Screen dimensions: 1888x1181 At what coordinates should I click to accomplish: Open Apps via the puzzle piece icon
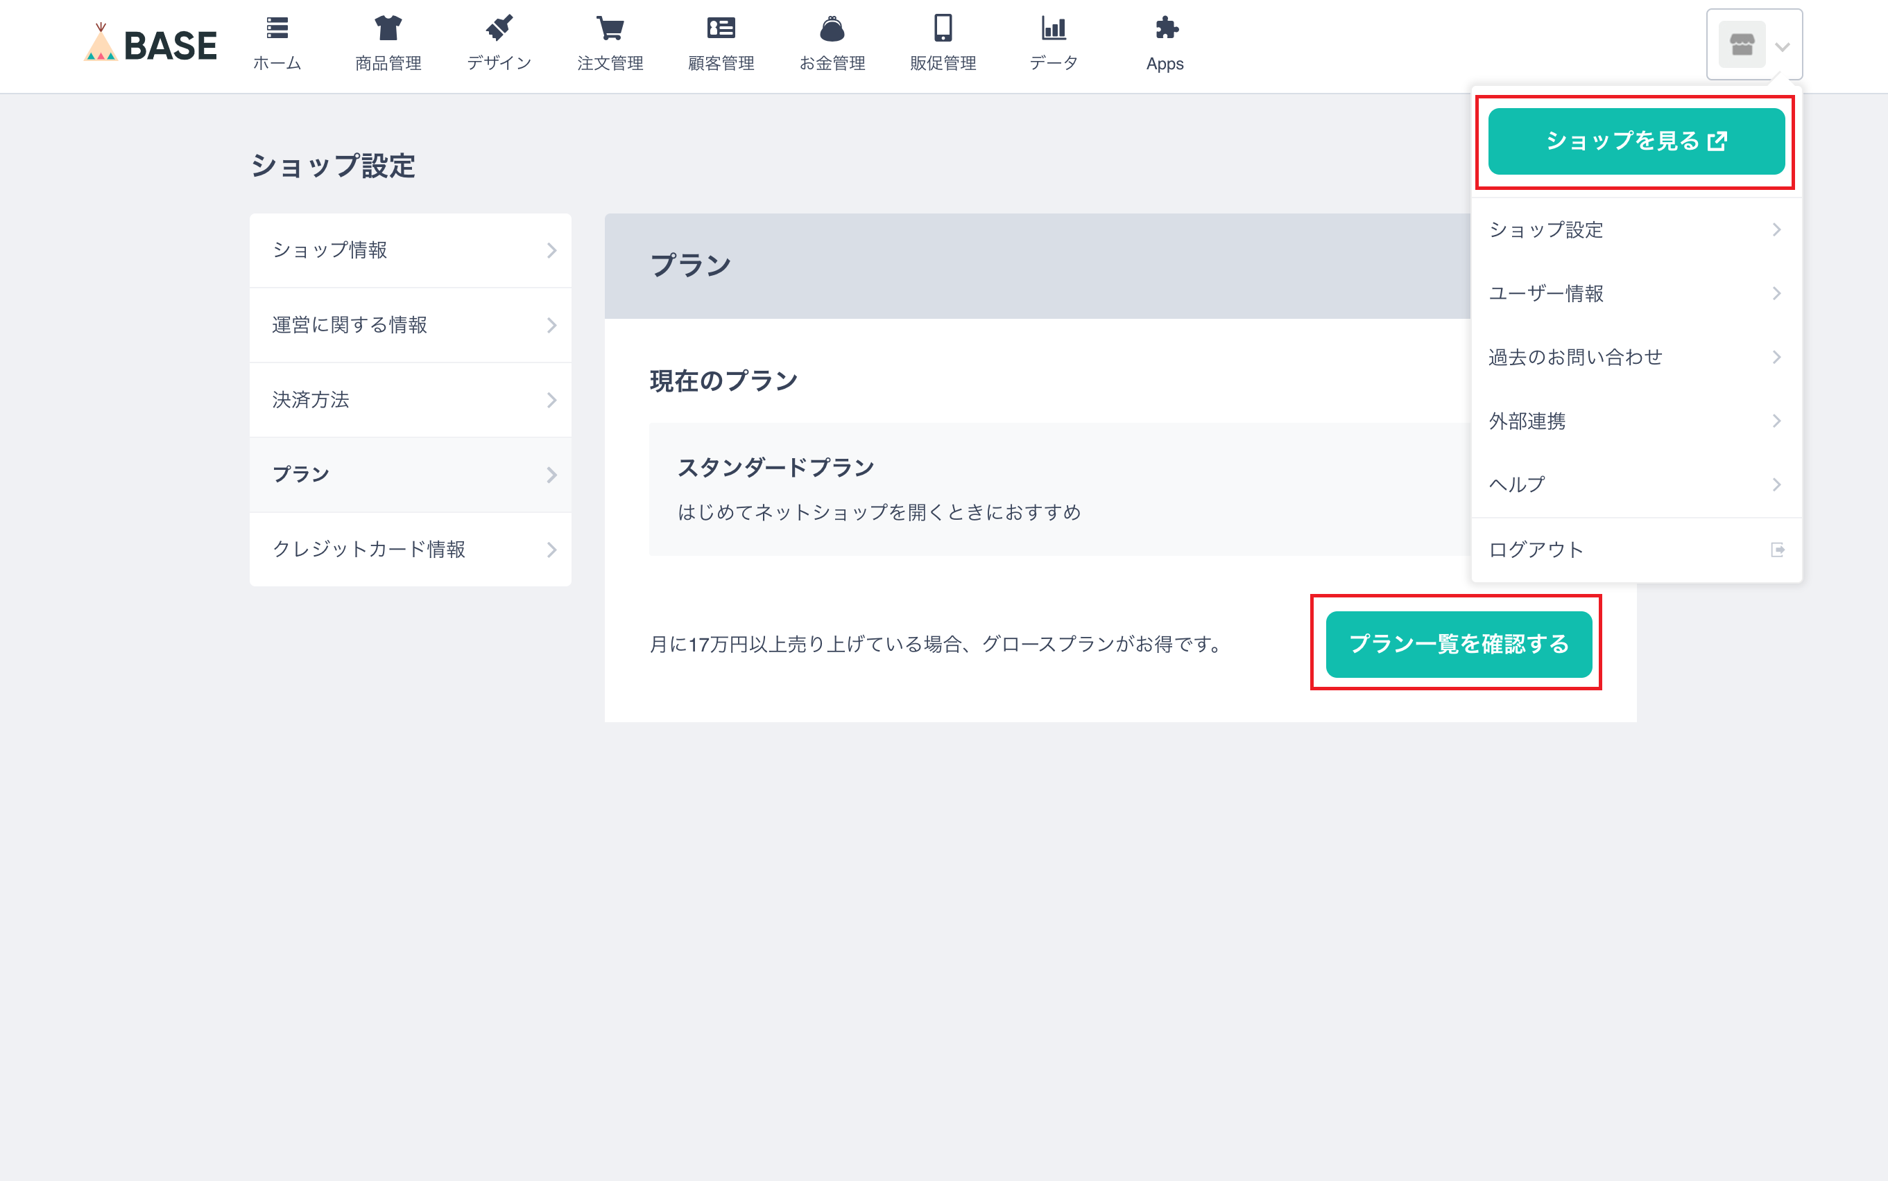pos(1166,28)
